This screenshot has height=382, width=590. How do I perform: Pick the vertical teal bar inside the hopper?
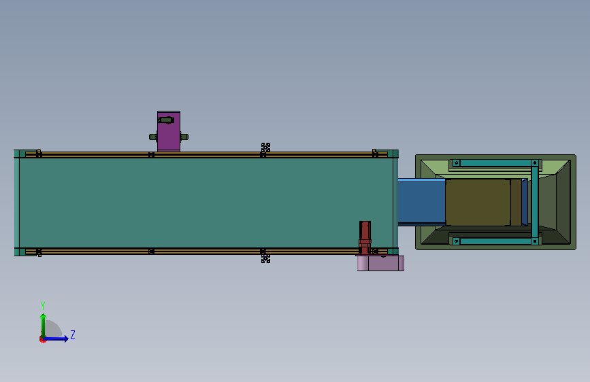point(535,202)
